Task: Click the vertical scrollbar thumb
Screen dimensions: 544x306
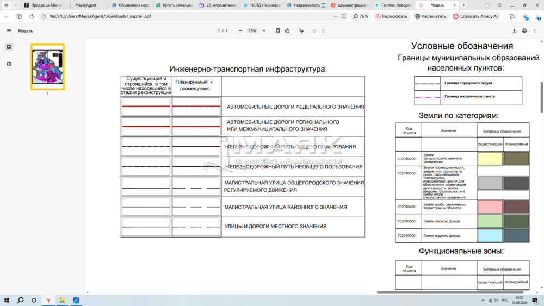Action: (542, 97)
